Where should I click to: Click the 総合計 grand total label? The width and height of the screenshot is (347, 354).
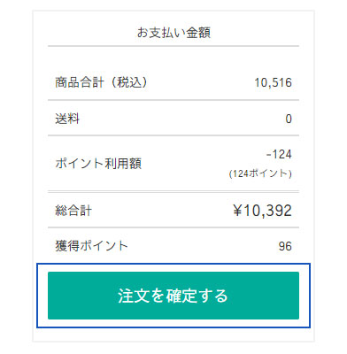(x=73, y=211)
